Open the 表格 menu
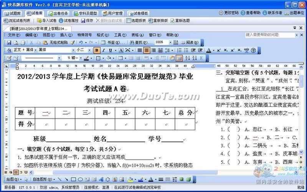The width and height of the screenshot is (307, 192). click(x=137, y=35)
